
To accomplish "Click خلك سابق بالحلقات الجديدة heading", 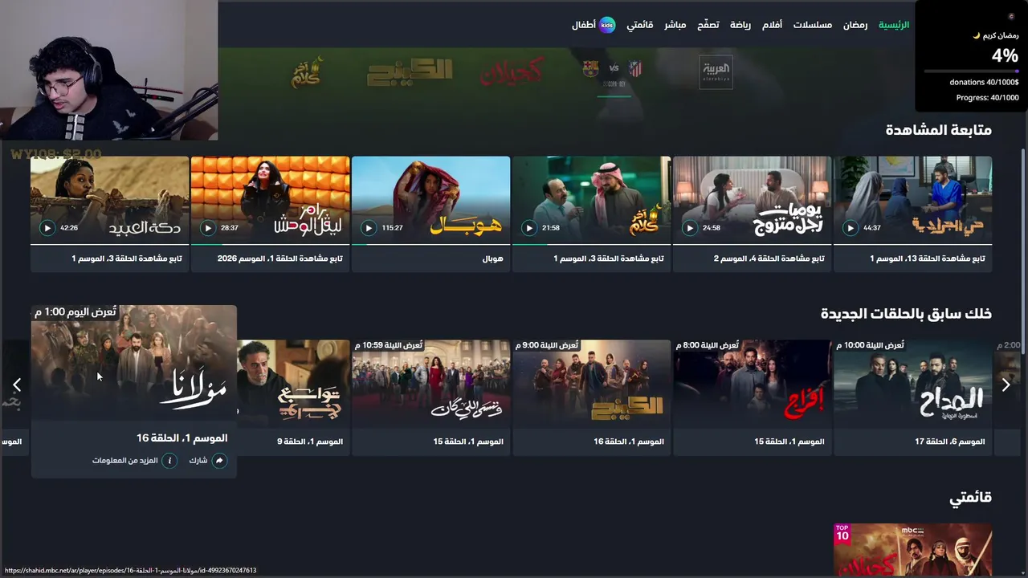I will point(906,314).
